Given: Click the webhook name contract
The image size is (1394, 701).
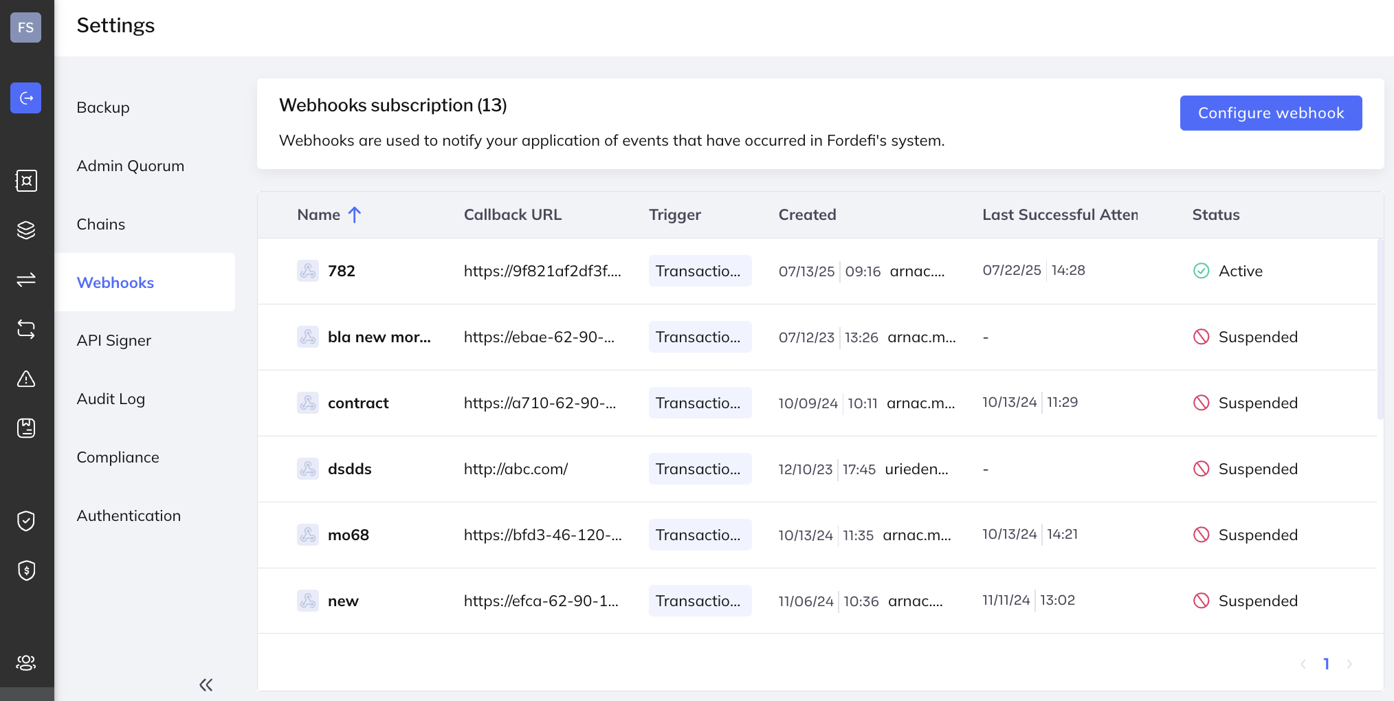Looking at the screenshot, I should (x=358, y=403).
